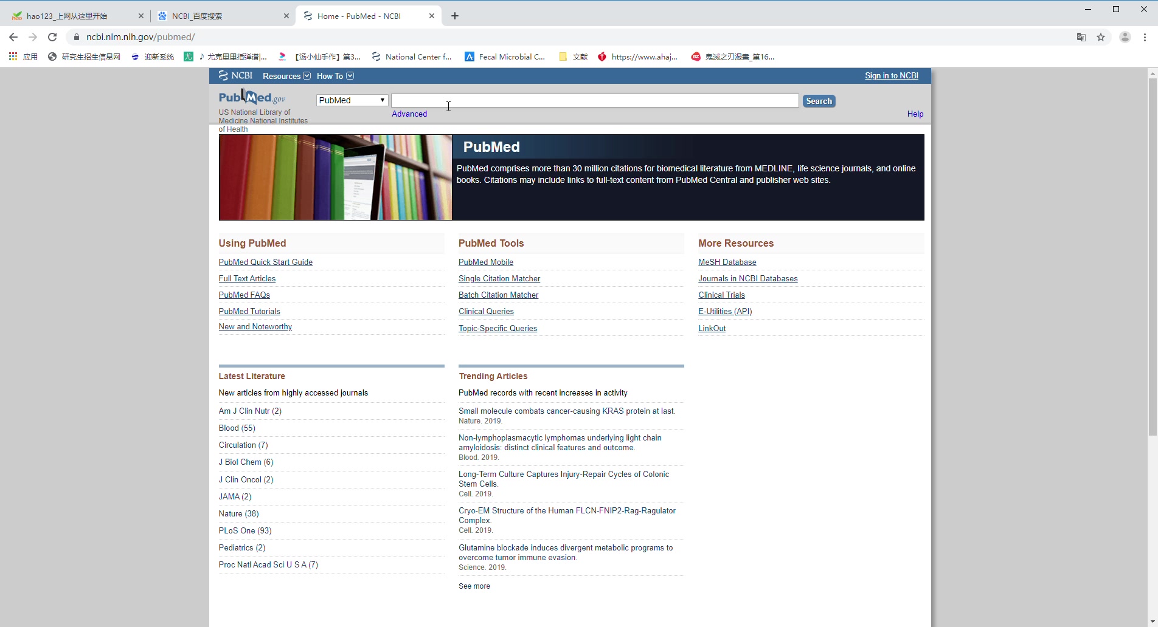The image size is (1158, 627).
Task: Bookmark this page with star icon
Action: 1101,37
